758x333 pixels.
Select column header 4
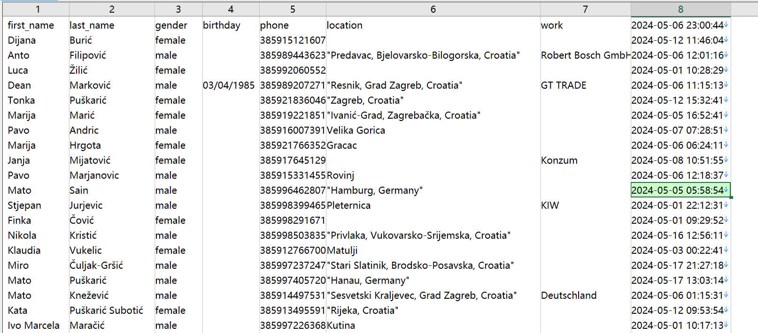[231, 9]
